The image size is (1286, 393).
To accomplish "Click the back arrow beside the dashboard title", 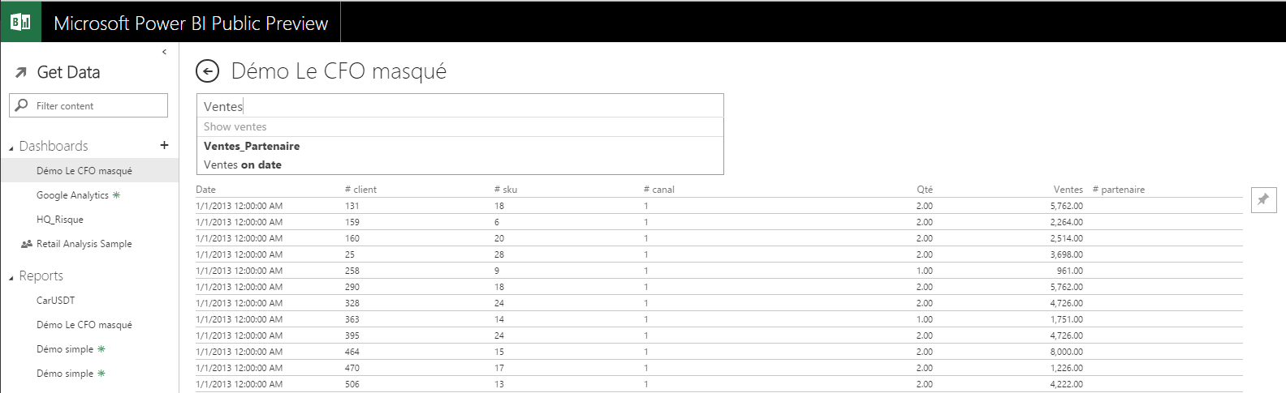I will click(208, 71).
